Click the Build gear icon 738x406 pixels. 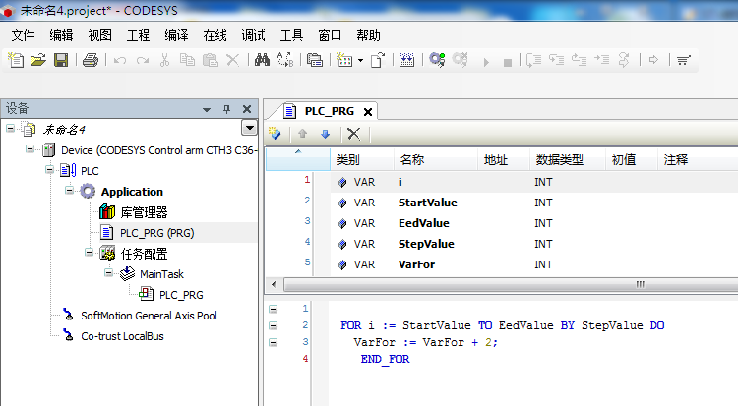pyautogui.click(x=437, y=60)
